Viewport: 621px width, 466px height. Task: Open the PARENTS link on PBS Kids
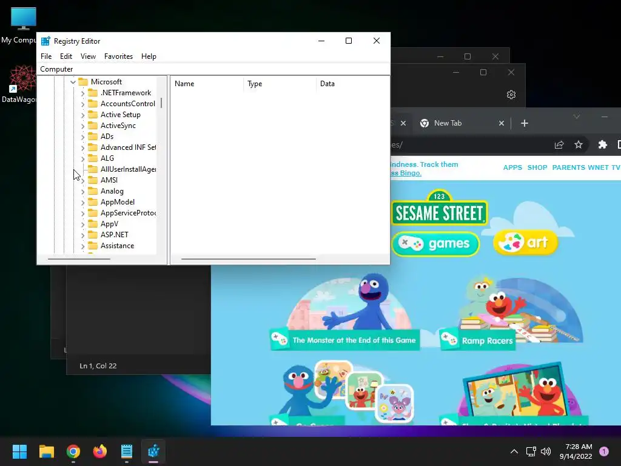click(568, 167)
